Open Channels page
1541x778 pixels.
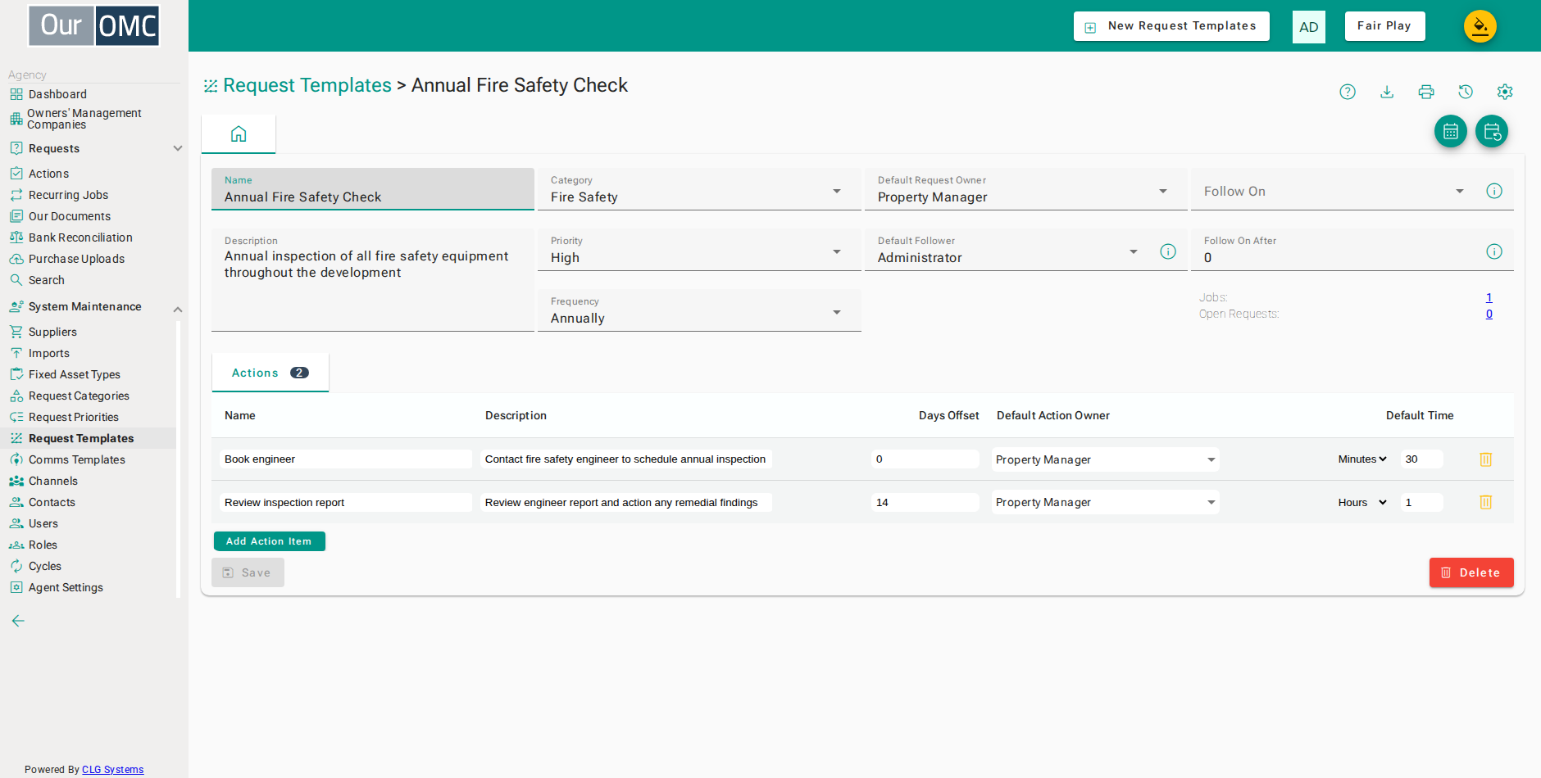point(53,481)
